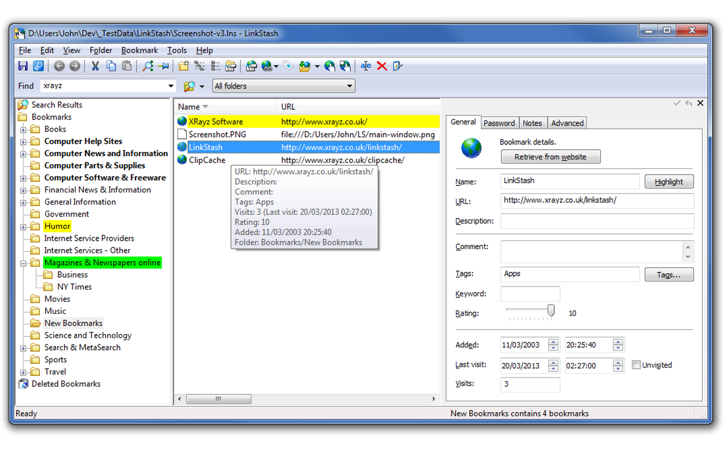This screenshot has height=453, width=725.
Task: Click the Rating slider handle
Action: coord(551,311)
